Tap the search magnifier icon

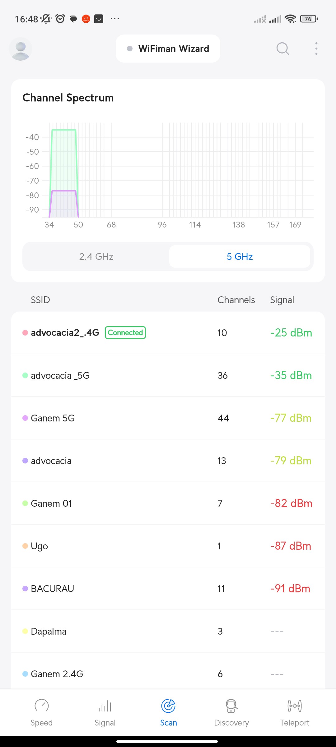point(282,49)
